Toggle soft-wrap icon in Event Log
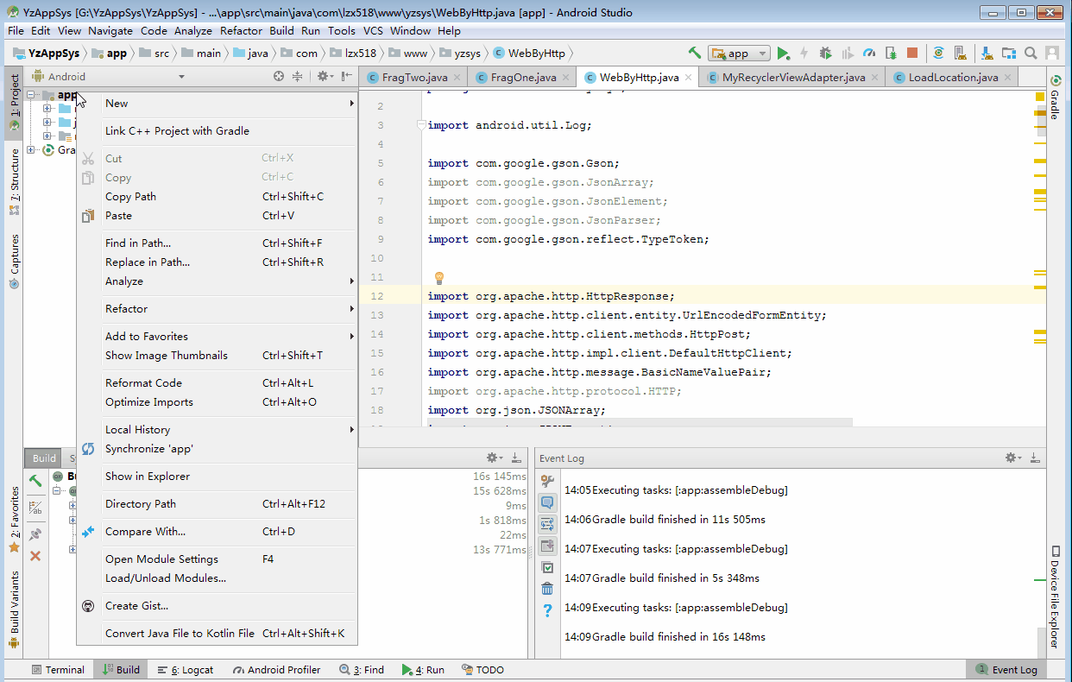 (547, 524)
